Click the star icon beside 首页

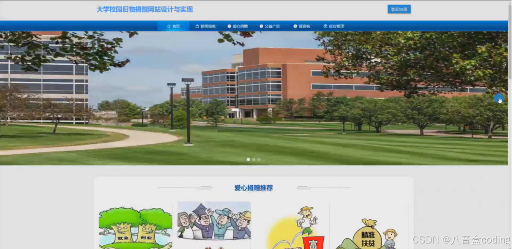pyautogui.click(x=169, y=26)
